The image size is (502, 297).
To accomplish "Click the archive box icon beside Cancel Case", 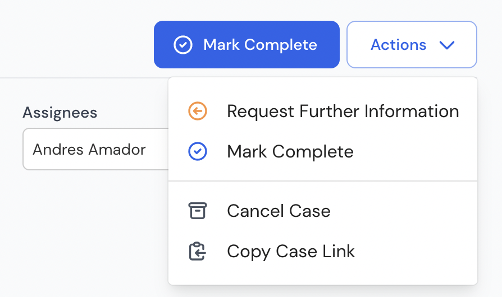I will pos(198,211).
